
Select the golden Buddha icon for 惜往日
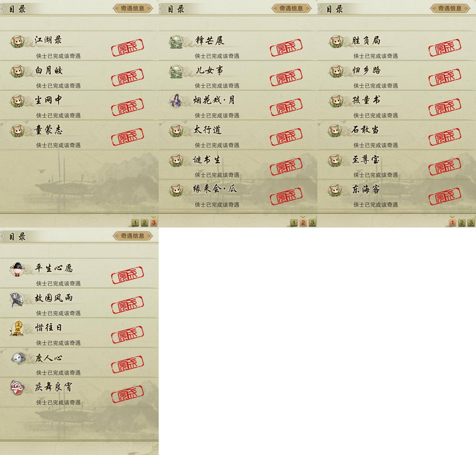17,329
